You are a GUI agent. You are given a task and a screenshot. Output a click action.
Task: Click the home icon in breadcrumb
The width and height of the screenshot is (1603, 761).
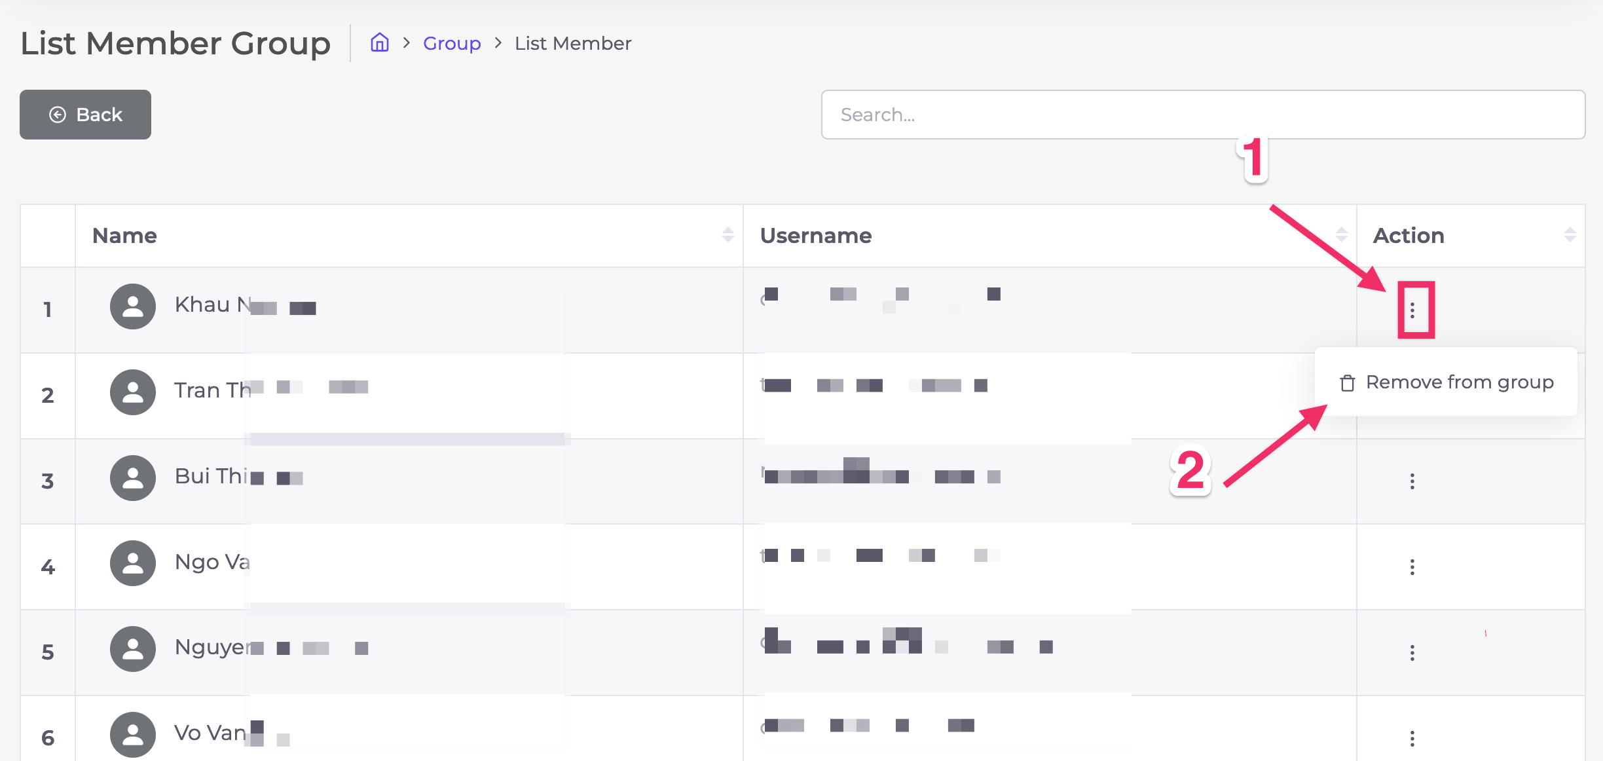click(x=380, y=43)
